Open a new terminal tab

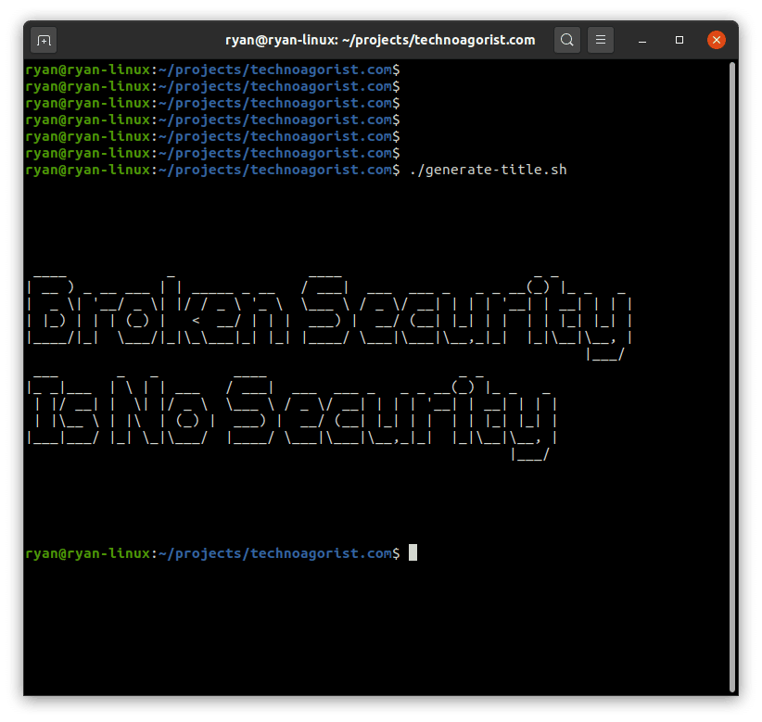(43, 40)
